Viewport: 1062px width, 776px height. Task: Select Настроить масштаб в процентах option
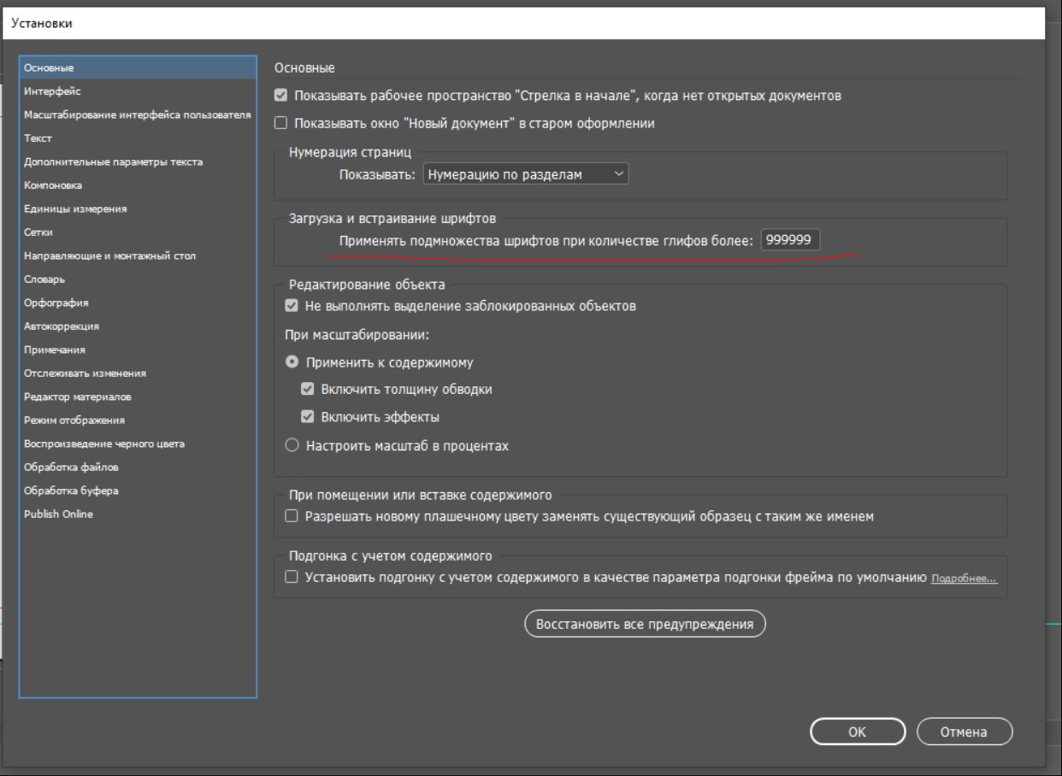(292, 445)
